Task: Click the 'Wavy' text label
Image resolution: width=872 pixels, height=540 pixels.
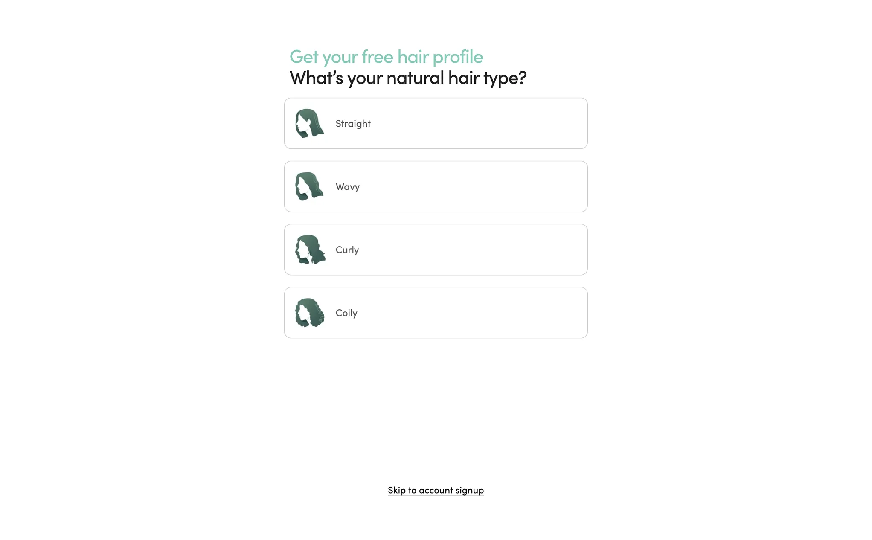Action: pyautogui.click(x=347, y=187)
